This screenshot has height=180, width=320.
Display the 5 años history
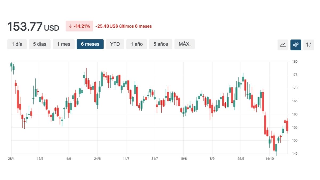[x=161, y=44]
